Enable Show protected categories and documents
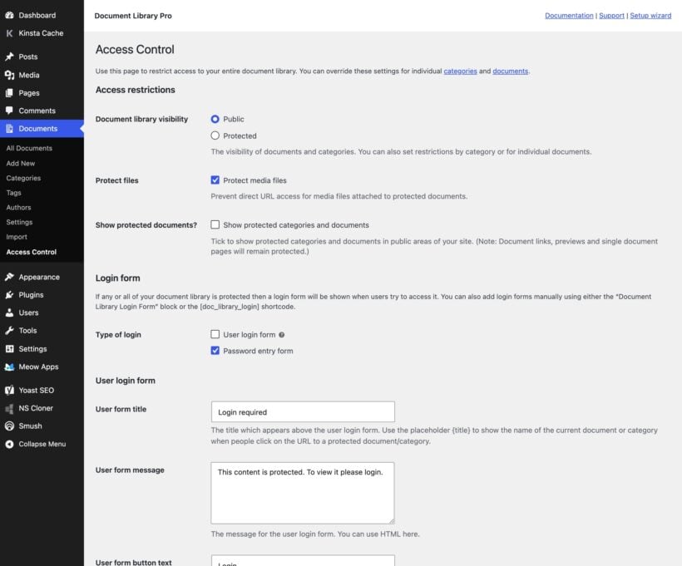The width and height of the screenshot is (682, 566). point(215,224)
